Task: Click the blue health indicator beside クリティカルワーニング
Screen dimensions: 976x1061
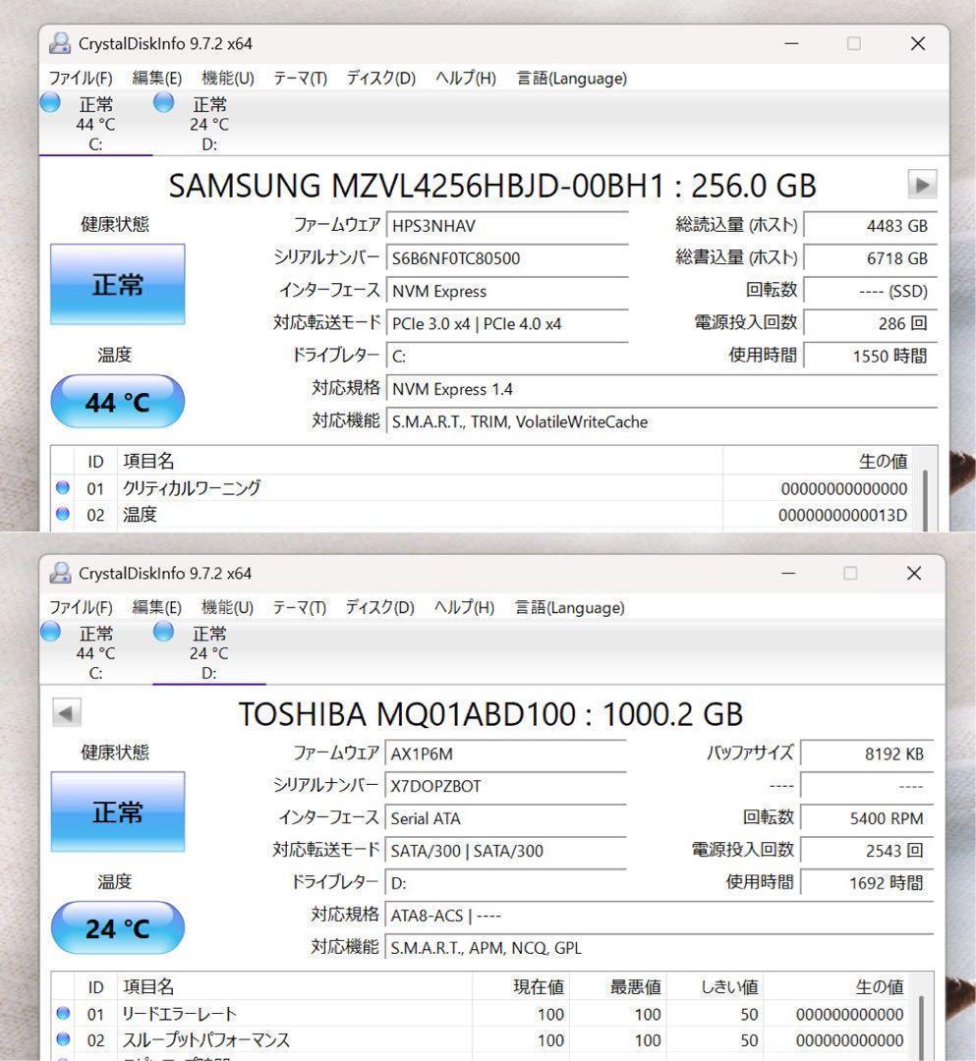Action: (62, 486)
